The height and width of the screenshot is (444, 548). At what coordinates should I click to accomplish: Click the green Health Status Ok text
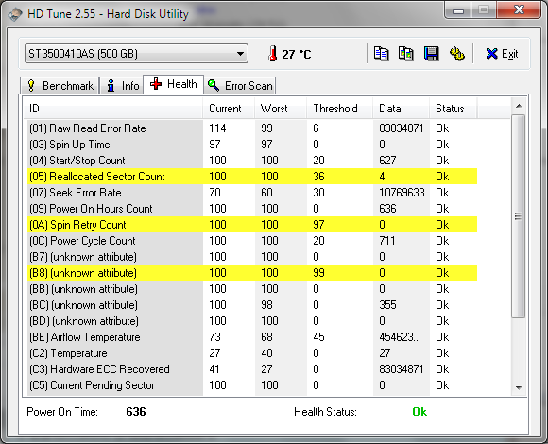(x=420, y=412)
